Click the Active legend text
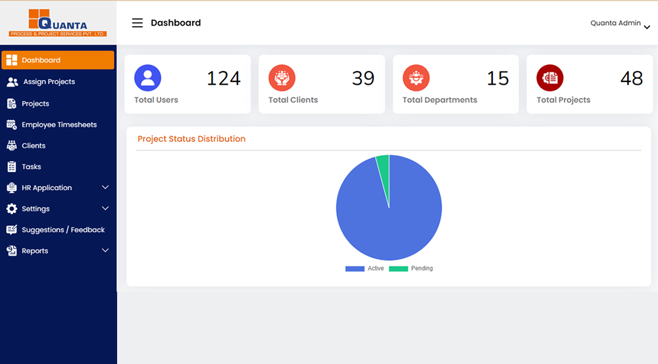Image resolution: width=658 pixels, height=364 pixels. [x=376, y=269]
